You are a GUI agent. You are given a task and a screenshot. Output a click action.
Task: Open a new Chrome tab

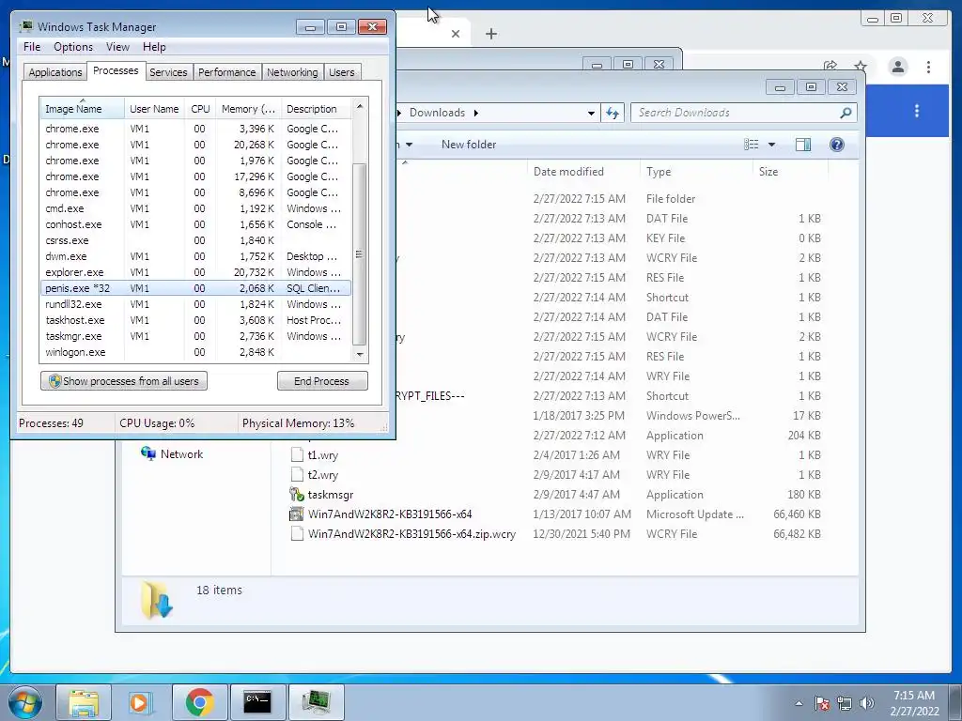490,34
